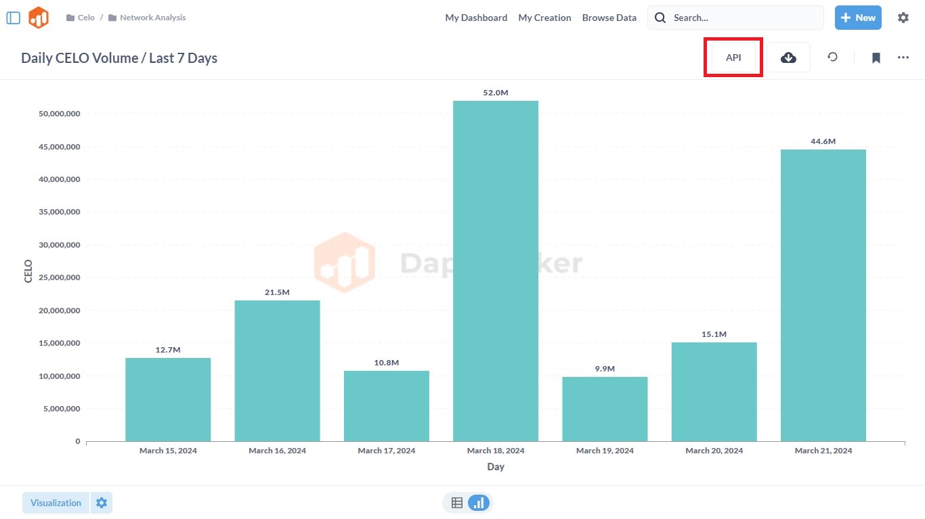Open My Dashboard menu

pyautogui.click(x=476, y=18)
